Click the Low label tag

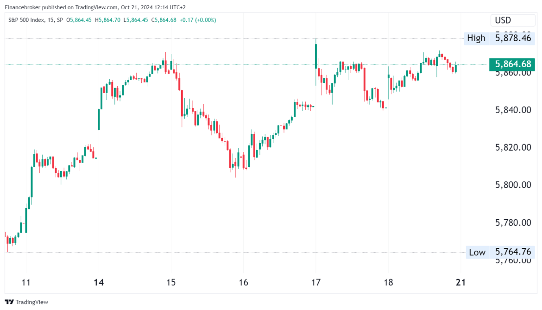(477, 252)
